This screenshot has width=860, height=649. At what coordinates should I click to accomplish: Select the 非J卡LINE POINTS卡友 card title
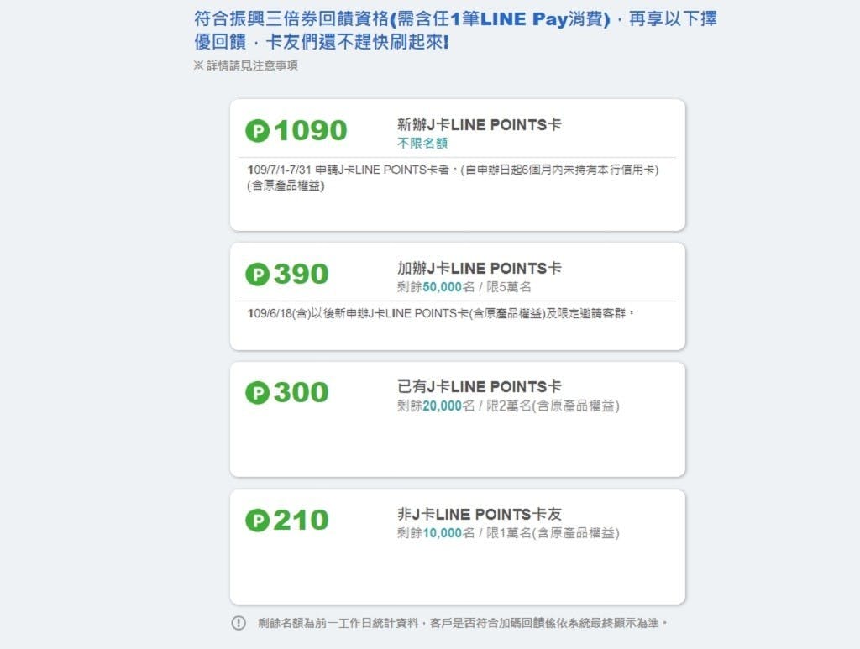479,515
